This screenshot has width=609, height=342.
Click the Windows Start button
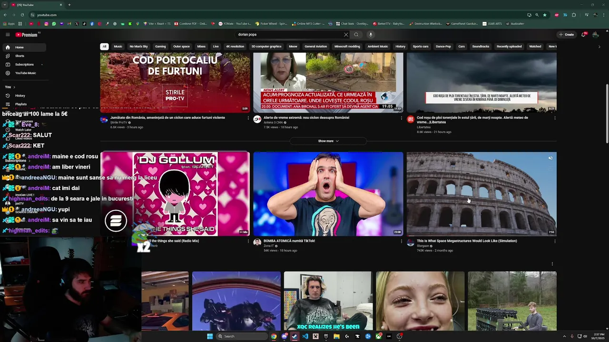(210, 336)
